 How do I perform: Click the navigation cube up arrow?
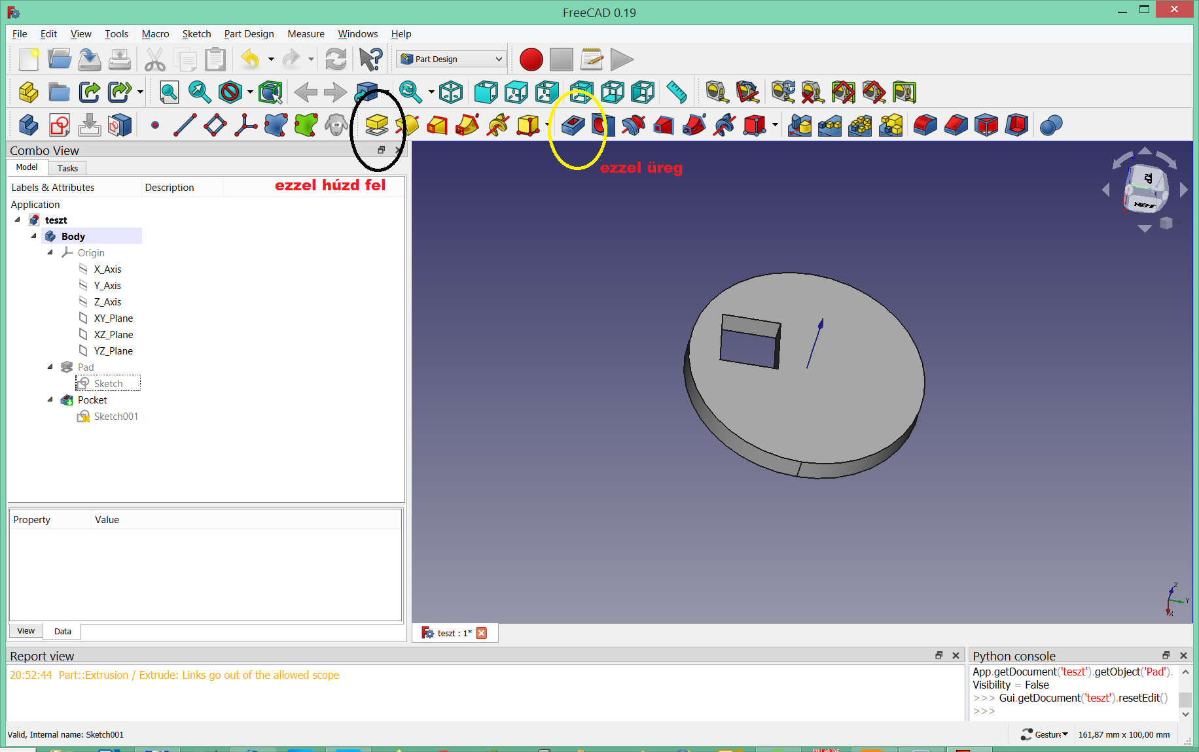(1145, 151)
